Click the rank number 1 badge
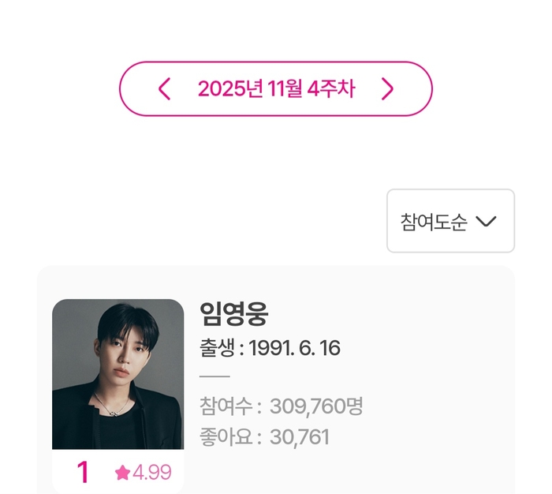 [x=83, y=473]
